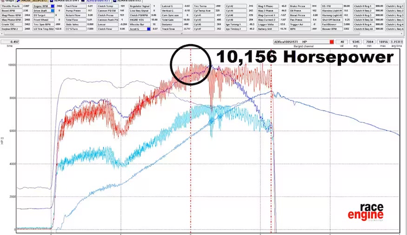
Task: Click the Mag Current 2 channel
Action: point(268,20)
